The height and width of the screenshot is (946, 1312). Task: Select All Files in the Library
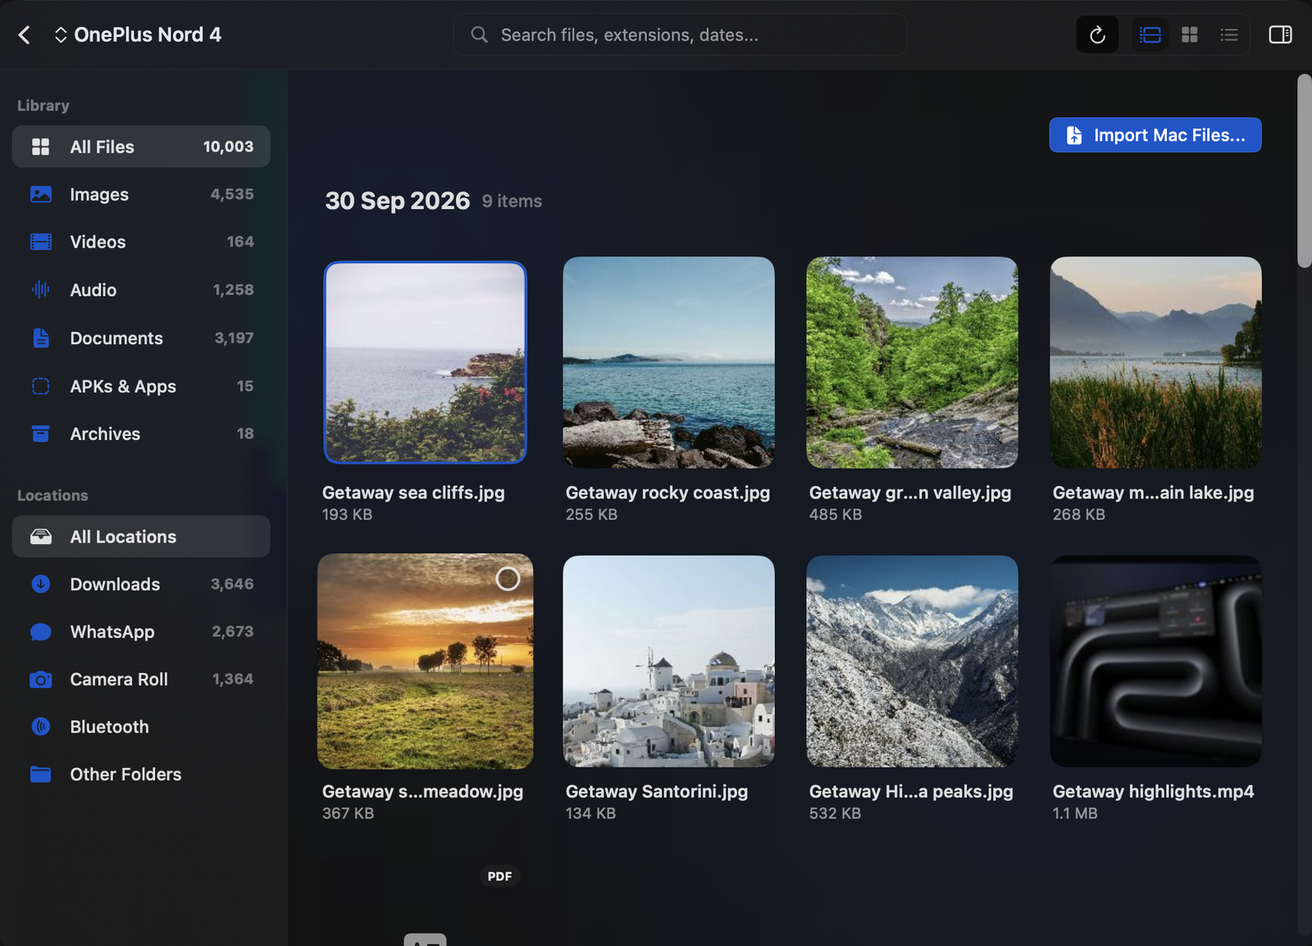coord(141,147)
